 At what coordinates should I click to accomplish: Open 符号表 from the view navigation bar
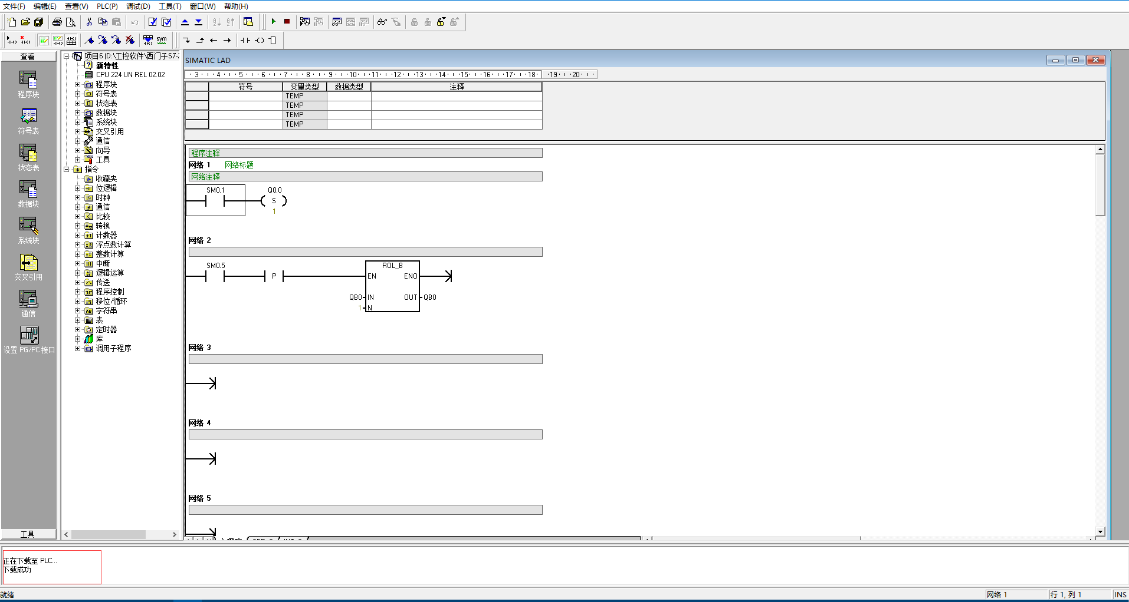click(28, 121)
